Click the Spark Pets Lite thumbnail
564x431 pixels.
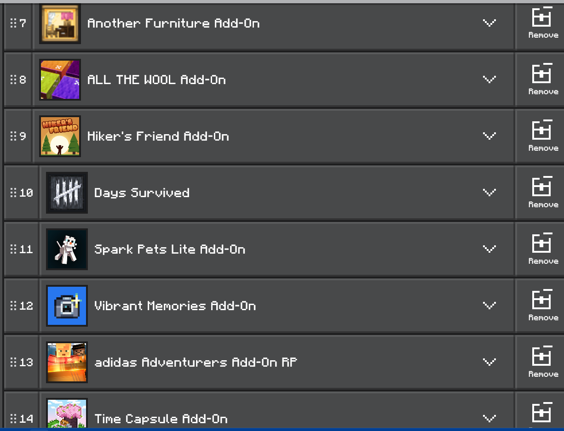[67, 249]
